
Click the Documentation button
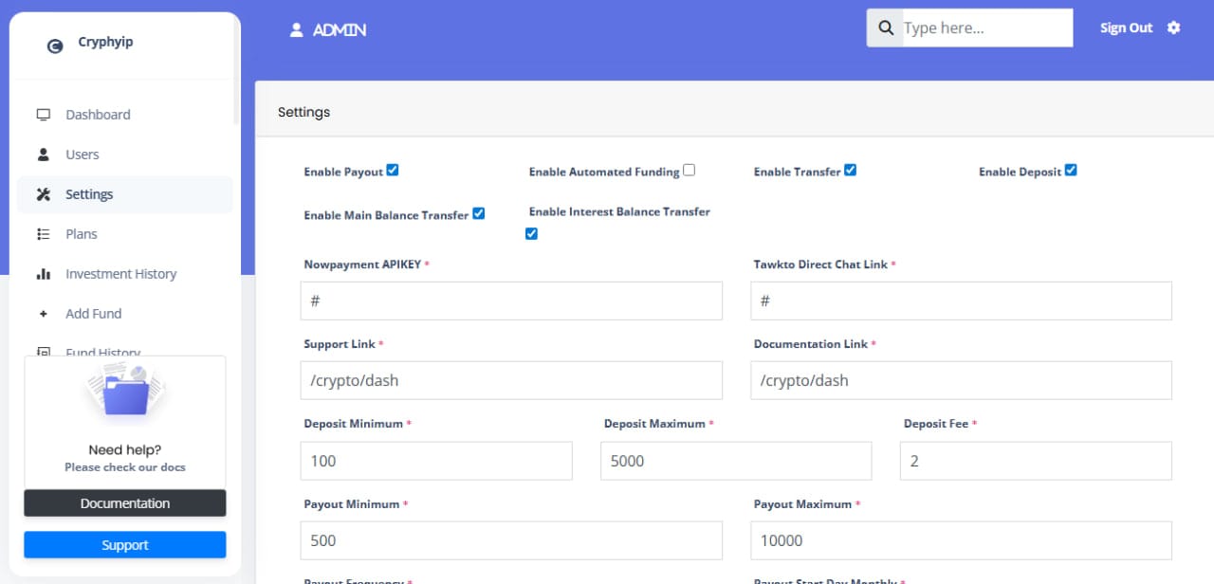tap(124, 503)
